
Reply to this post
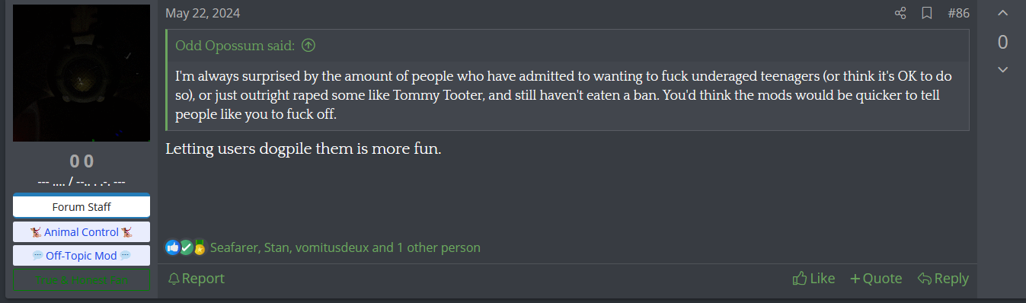[943, 279]
